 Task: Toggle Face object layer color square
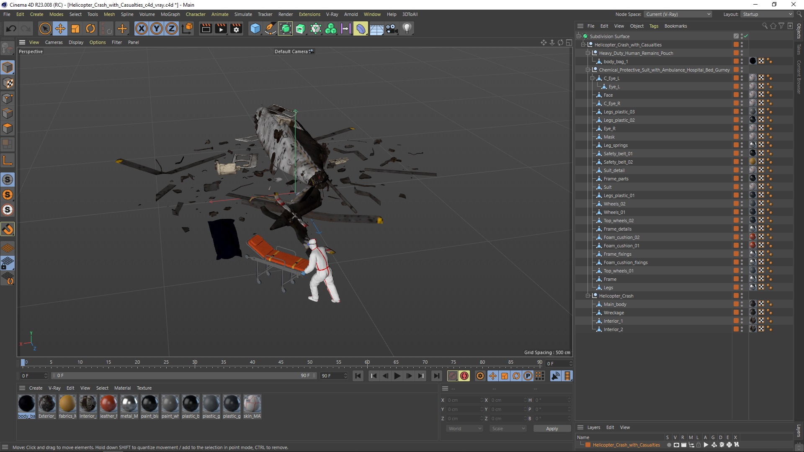point(736,95)
